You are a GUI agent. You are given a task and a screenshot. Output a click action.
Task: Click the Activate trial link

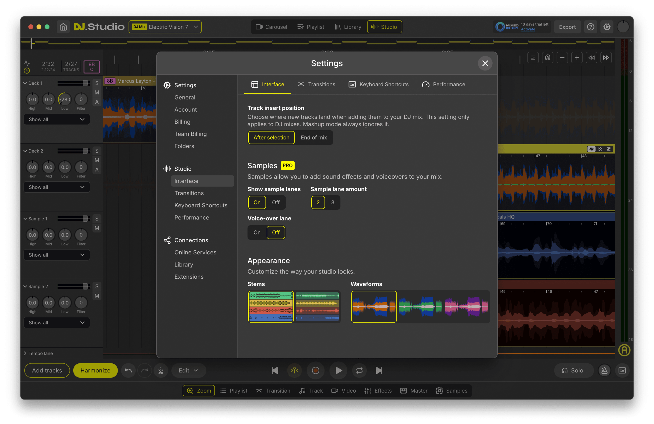[x=528, y=29]
